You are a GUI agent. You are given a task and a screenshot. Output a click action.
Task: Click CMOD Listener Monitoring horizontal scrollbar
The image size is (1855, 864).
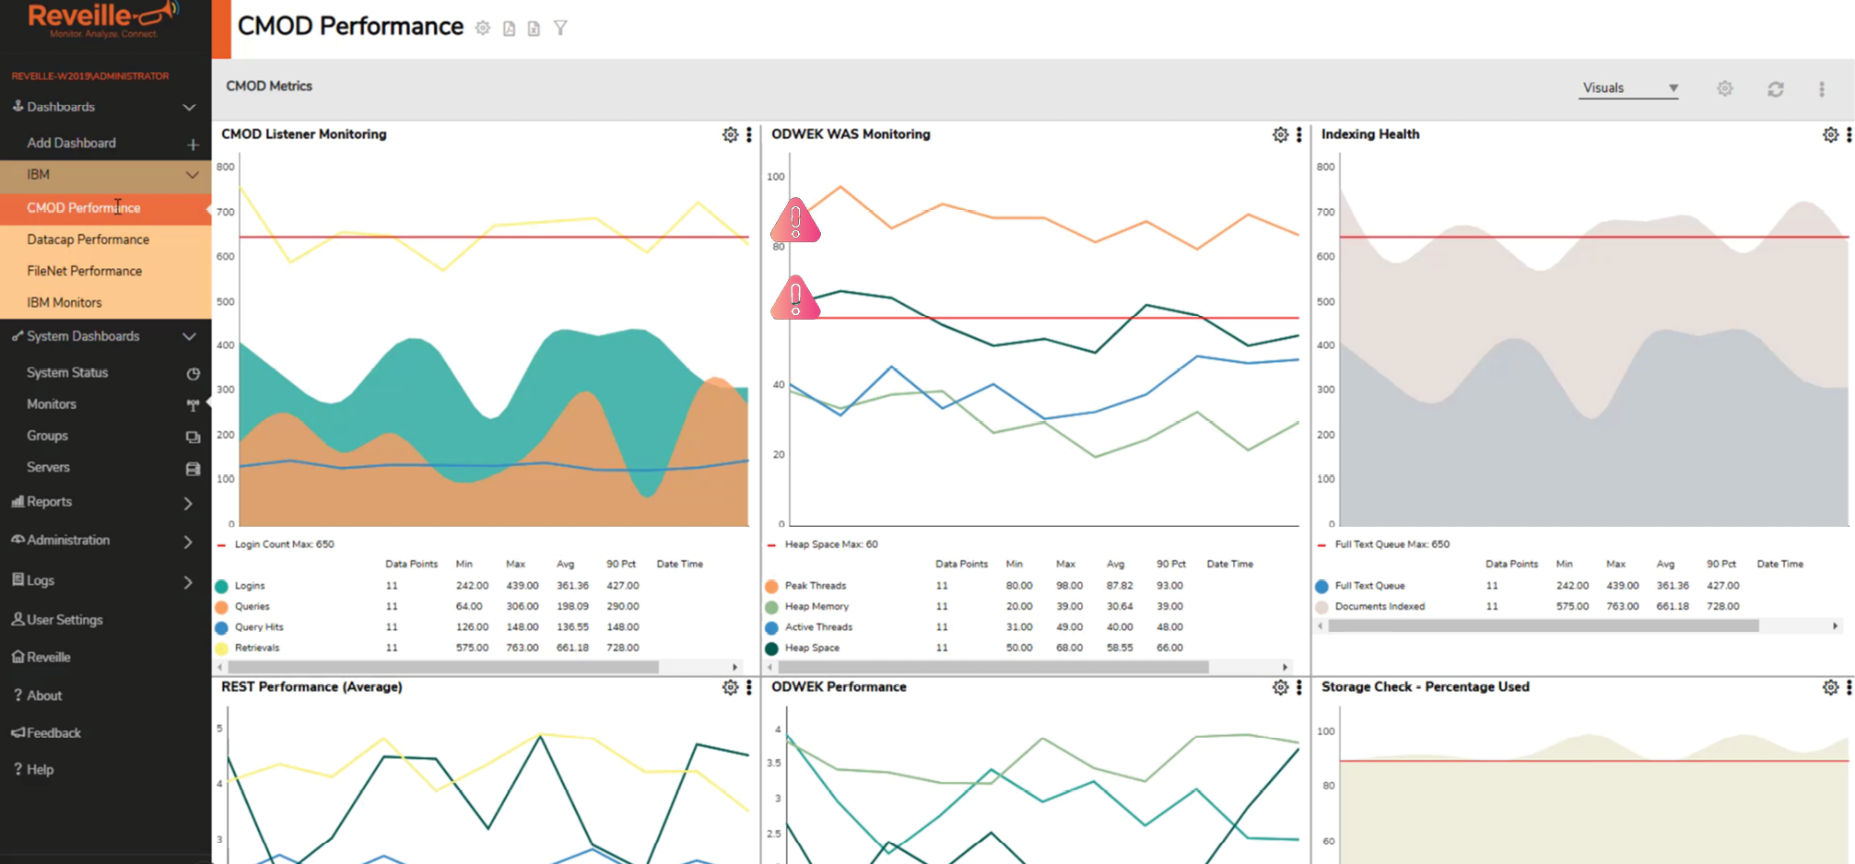(x=443, y=667)
